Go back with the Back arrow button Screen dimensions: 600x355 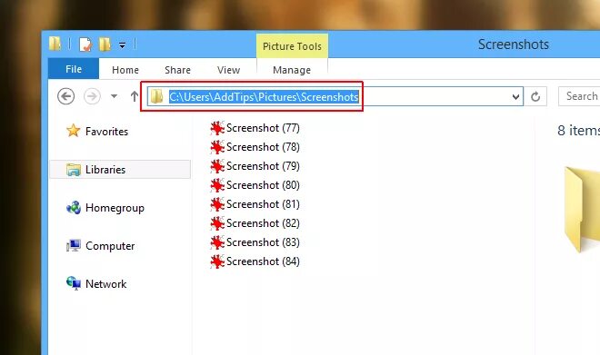pos(65,96)
